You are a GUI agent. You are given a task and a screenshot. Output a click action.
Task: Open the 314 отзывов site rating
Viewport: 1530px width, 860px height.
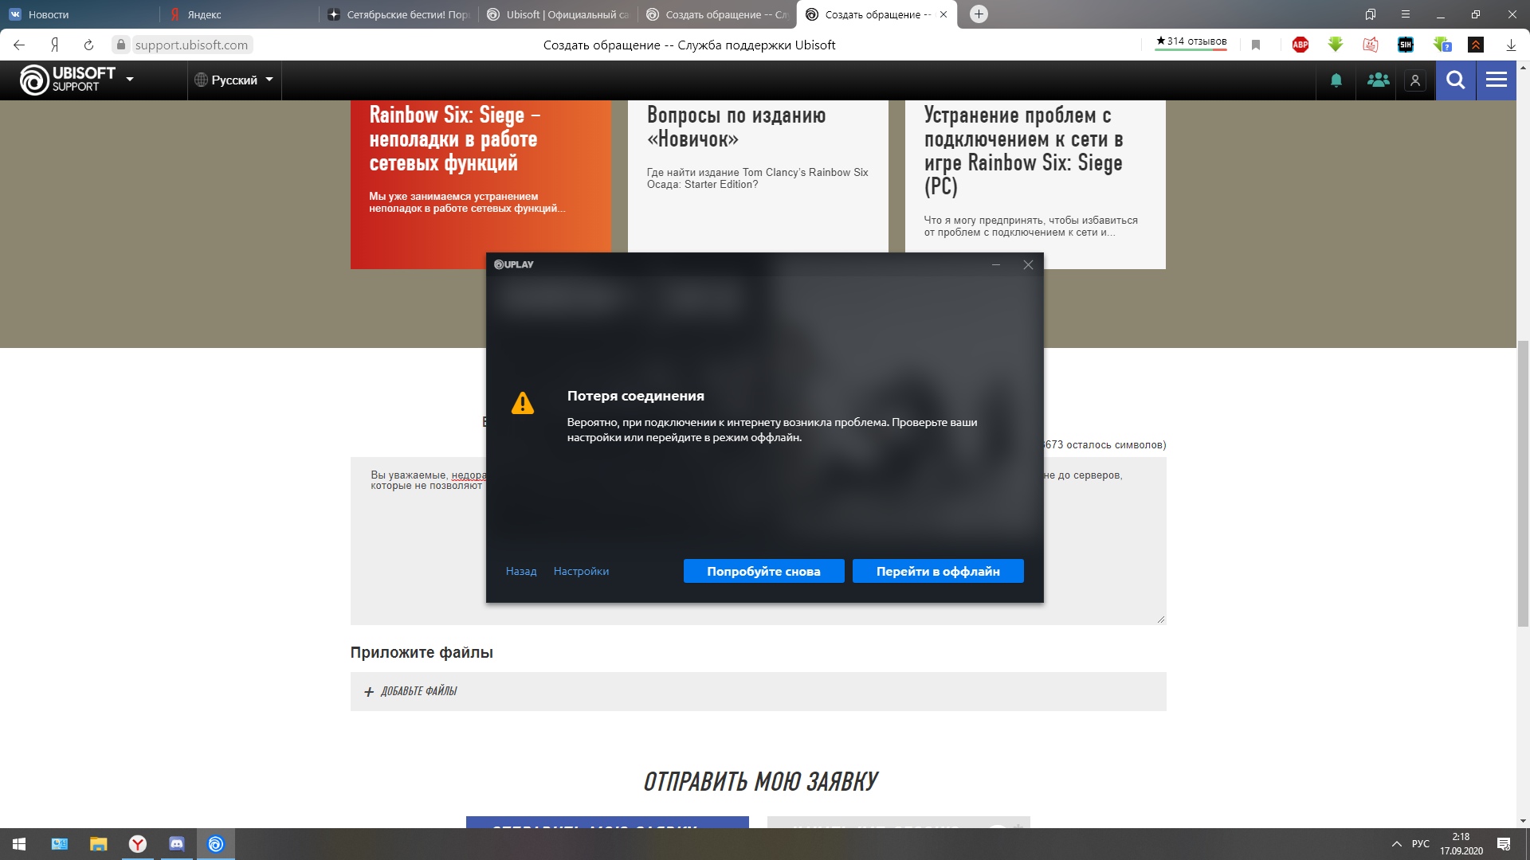(x=1191, y=42)
